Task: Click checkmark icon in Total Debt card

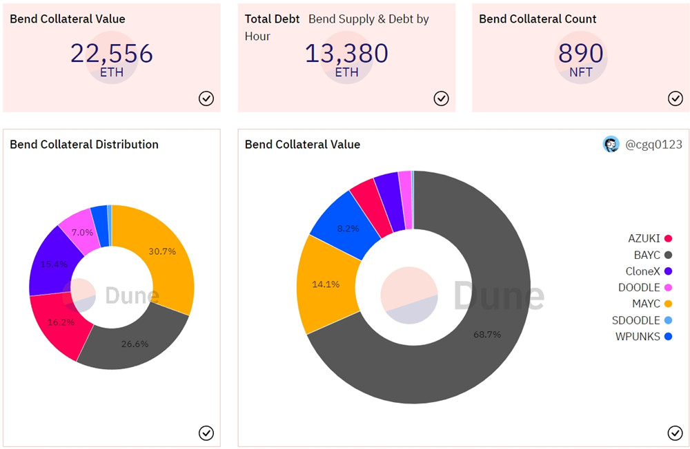Action: pos(441,99)
